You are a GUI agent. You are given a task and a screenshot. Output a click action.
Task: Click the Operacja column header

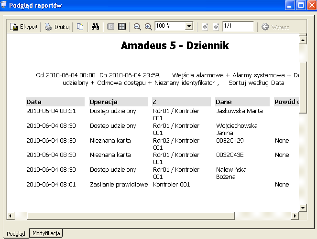(x=118, y=102)
